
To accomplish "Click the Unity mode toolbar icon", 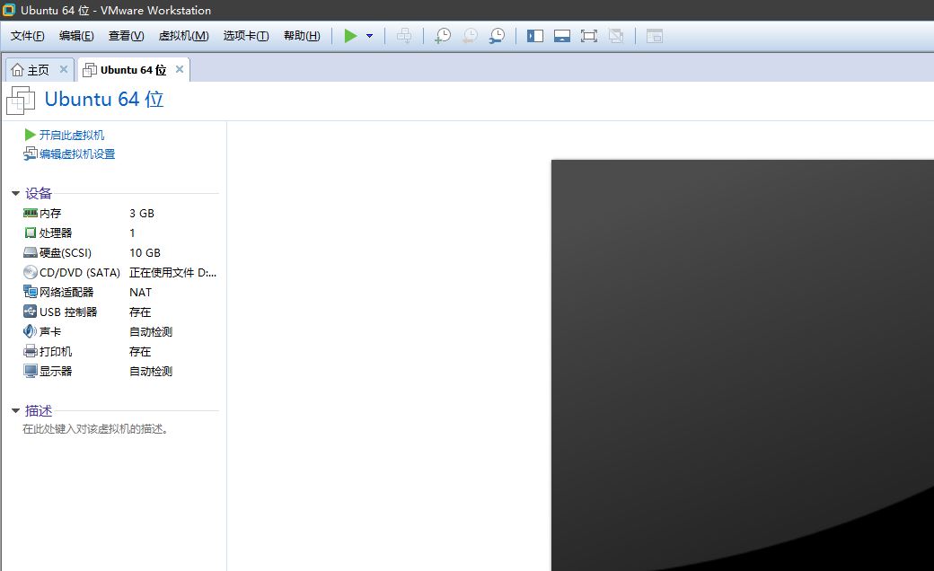I will (616, 36).
